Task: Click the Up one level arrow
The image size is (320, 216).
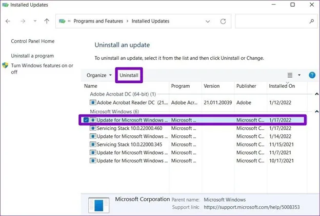Action: 47,21
